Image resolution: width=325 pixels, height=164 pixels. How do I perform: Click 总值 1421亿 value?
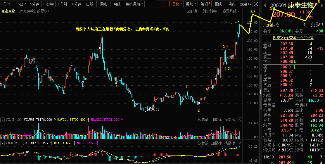tap(317, 145)
